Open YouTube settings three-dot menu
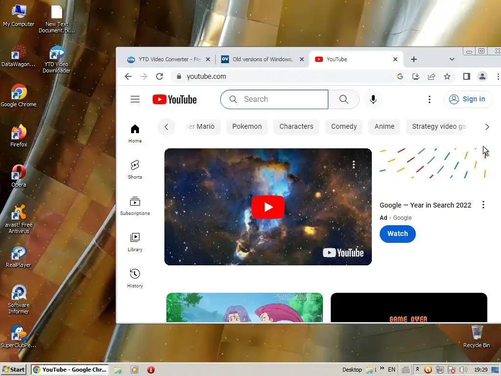501x376 pixels. coord(430,99)
